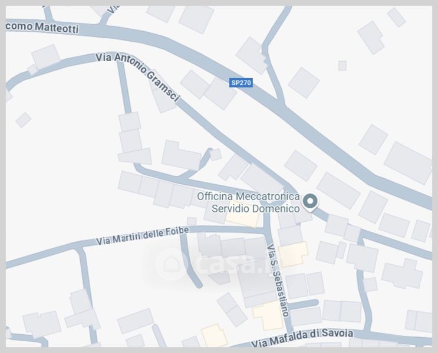Click the small square building near top right
Screen dimensions: 438x353
[343, 66]
